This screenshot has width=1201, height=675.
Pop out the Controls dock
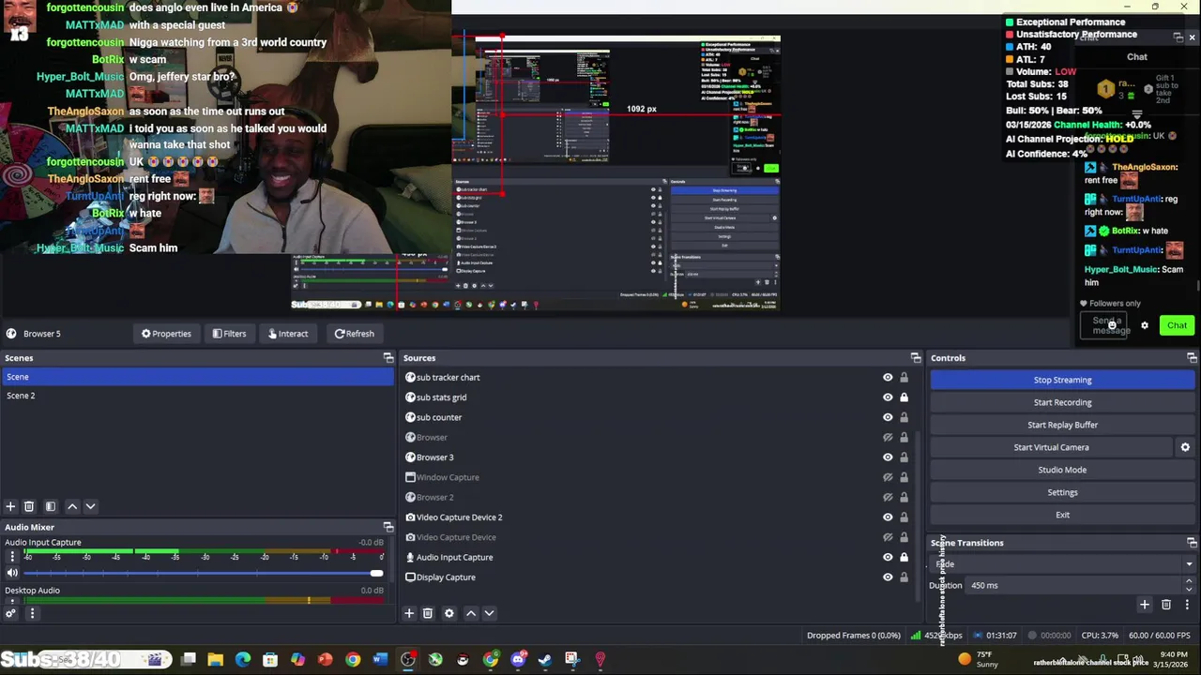click(x=1192, y=358)
